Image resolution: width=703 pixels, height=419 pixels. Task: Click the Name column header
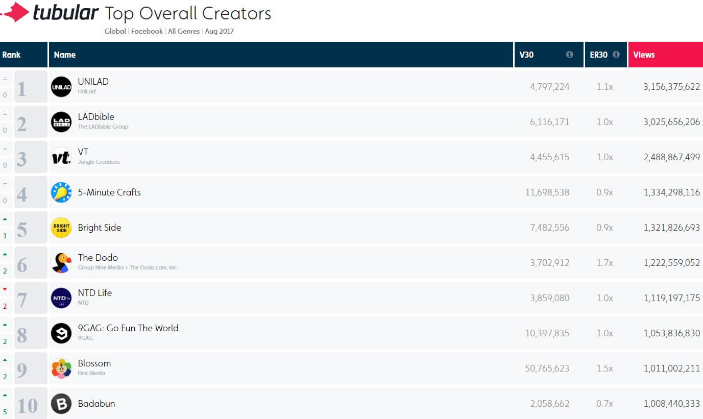(65, 55)
